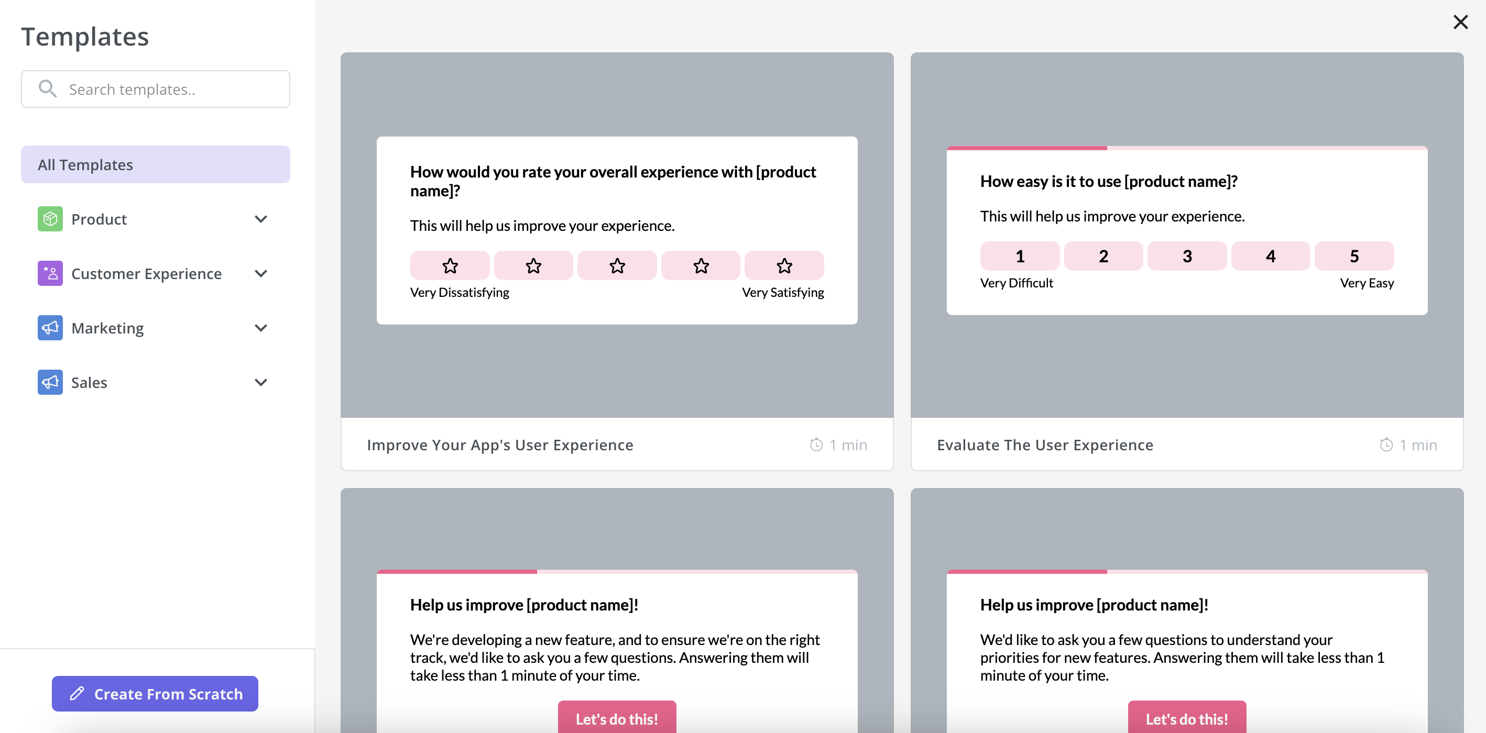1486x733 pixels.
Task: Expand the Sales category
Action: pos(261,382)
